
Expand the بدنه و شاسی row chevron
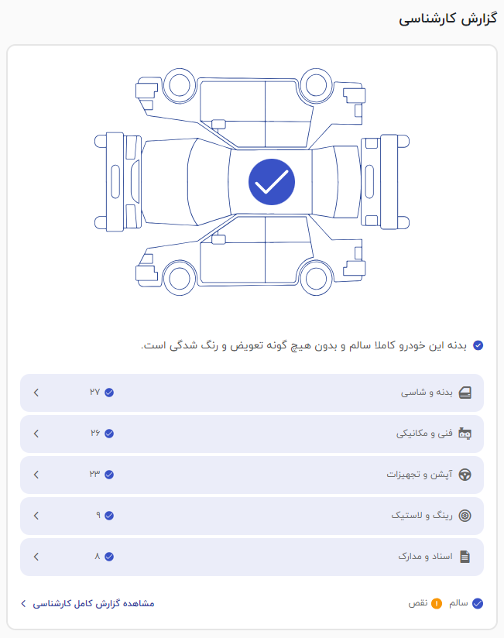[36, 393]
